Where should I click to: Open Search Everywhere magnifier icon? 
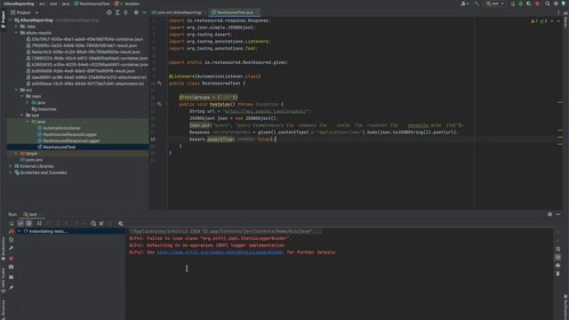coord(548,4)
